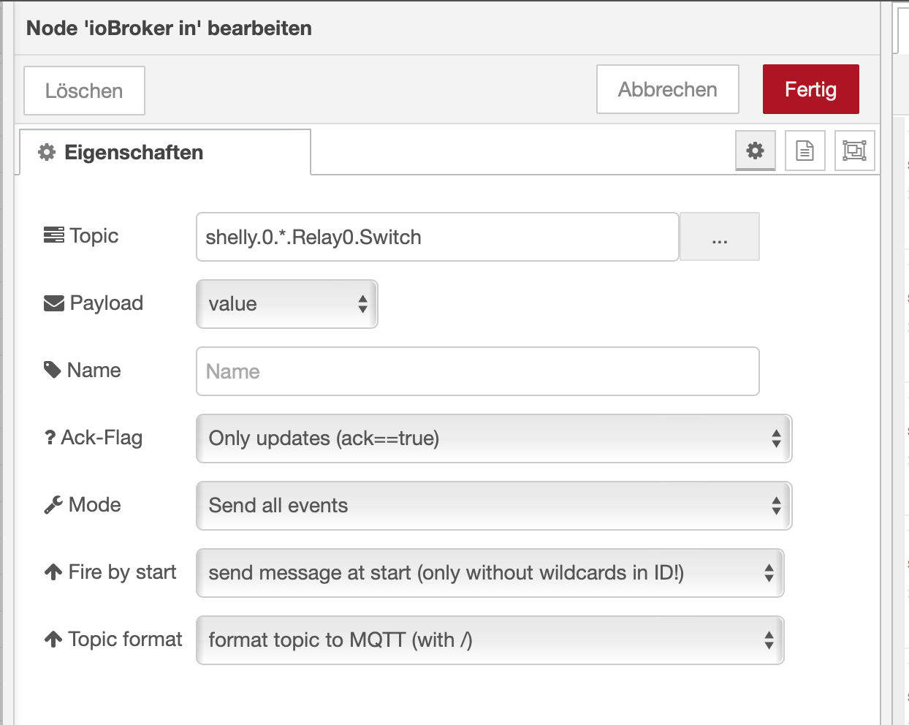
Task: Expand the Mode 'Send all events' dropdown
Action: tap(493, 506)
